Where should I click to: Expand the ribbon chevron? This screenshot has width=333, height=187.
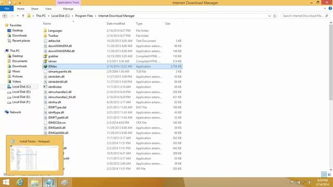[x=325, y=8]
